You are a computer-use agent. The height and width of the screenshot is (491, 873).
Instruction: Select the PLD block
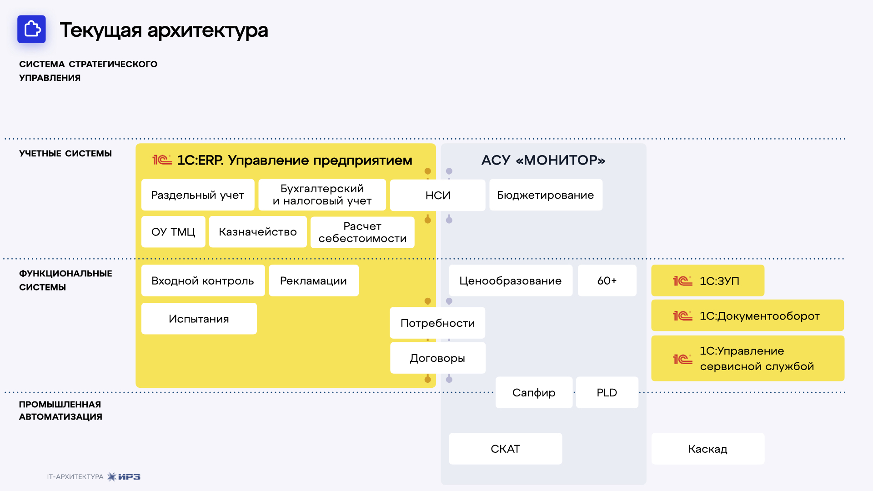point(607,392)
